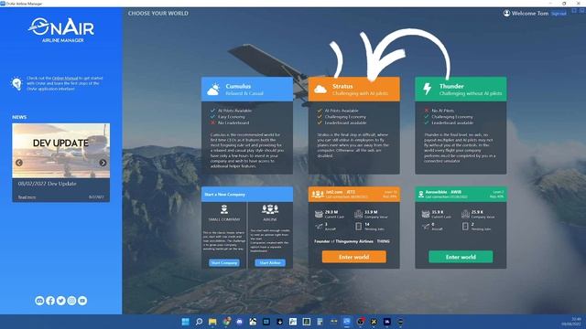
Task: Open Google Chrome from taskbar
Action: pos(226,322)
